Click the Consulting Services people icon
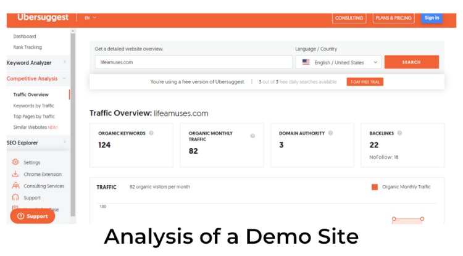The image size is (463, 256). pyautogui.click(x=15, y=186)
